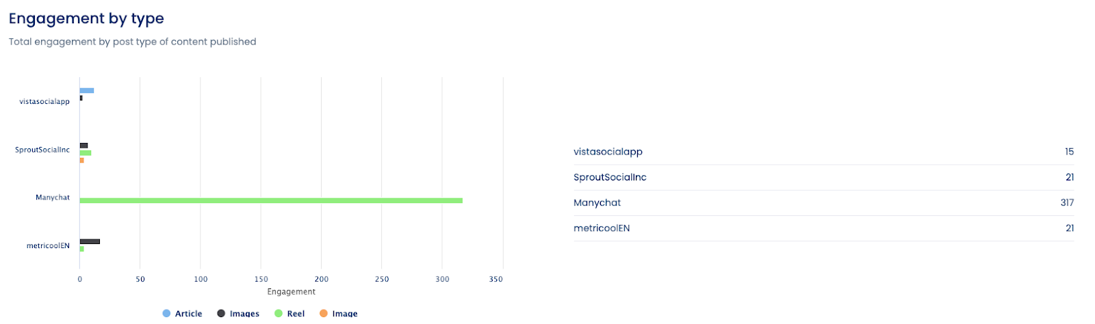Click metricoolEN's dark Images bar
Screen dimensions: 1095x324
click(90, 241)
